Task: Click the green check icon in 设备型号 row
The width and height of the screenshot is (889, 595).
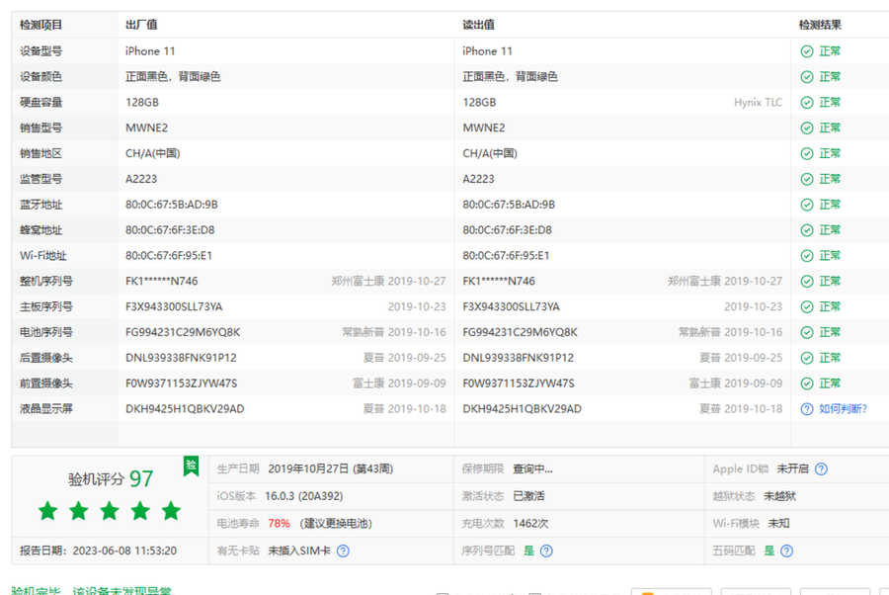Action: click(807, 51)
